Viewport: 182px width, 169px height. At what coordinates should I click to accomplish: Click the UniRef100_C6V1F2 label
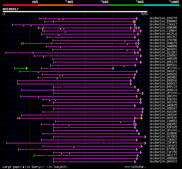pyautogui.click(x=163, y=146)
